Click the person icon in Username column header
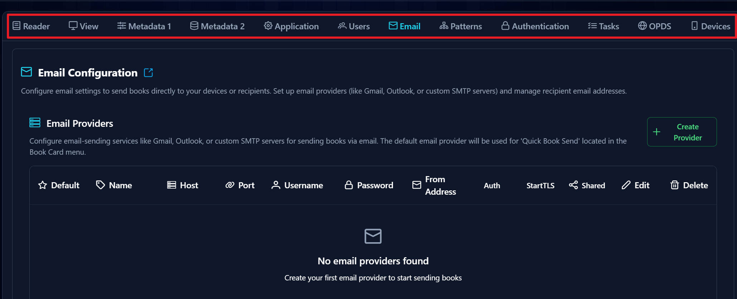 (276, 185)
